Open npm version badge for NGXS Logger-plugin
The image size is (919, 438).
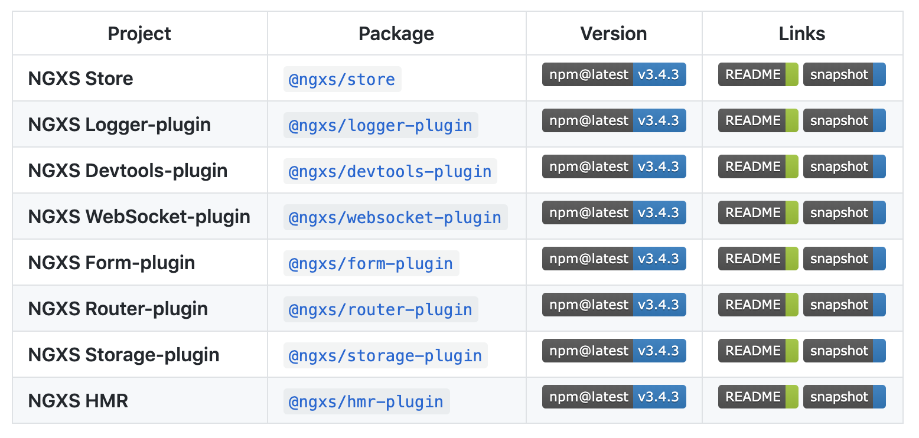[x=614, y=121]
